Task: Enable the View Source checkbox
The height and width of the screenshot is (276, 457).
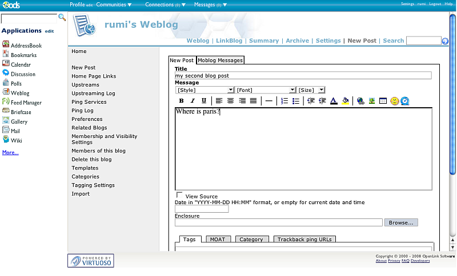Action: tap(180, 195)
